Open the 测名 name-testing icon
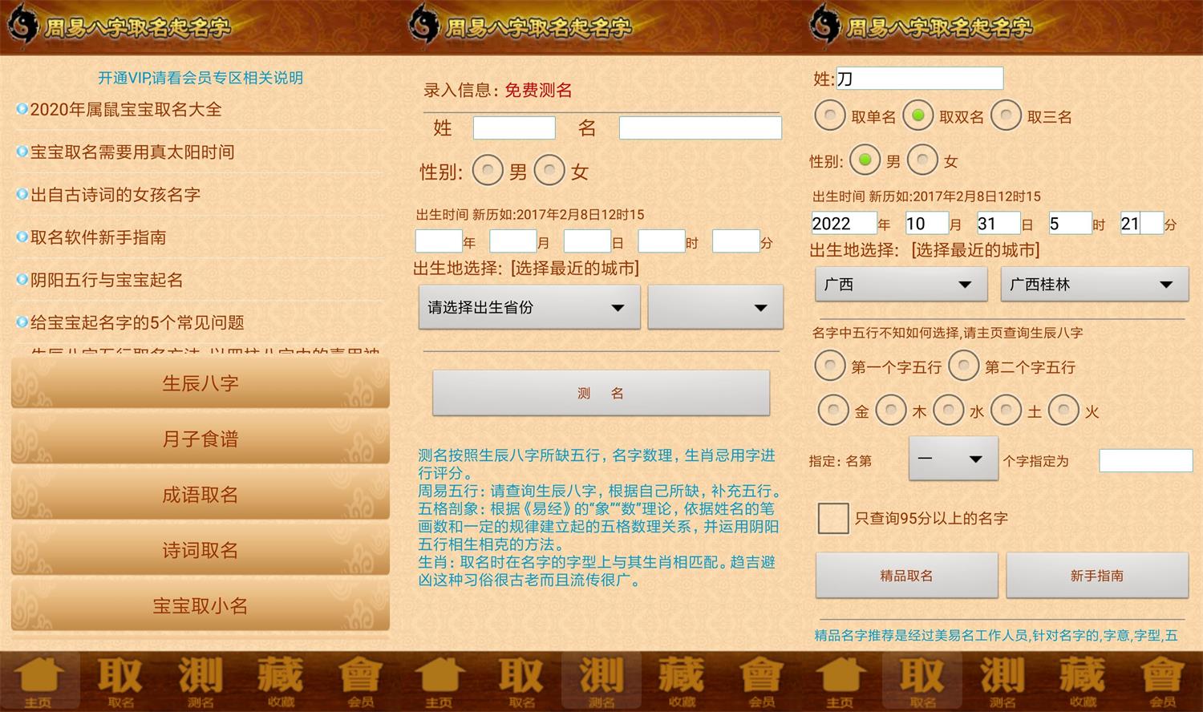The width and height of the screenshot is (1203, 712). [x=200, y=680]
